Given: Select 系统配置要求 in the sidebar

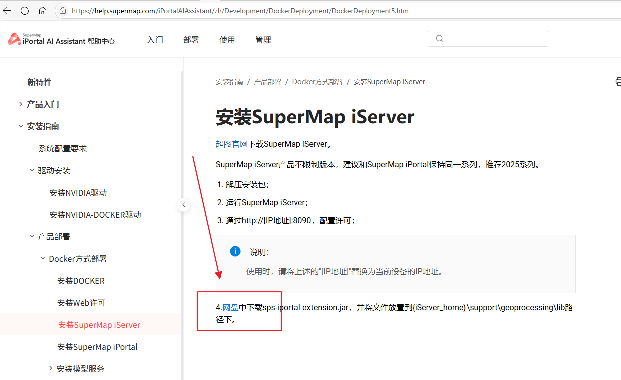Looking at the screenshot, I should 63,148.
